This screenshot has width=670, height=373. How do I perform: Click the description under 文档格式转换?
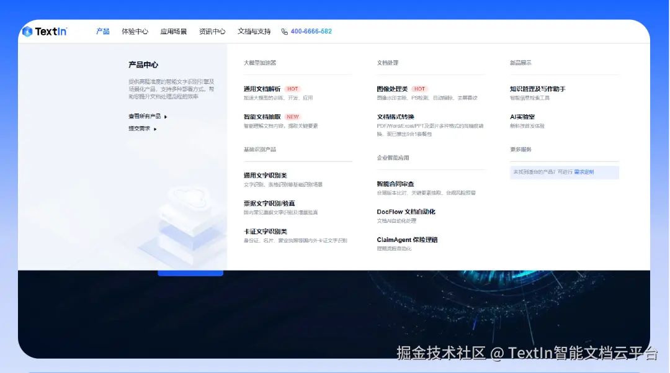[430, 130]
